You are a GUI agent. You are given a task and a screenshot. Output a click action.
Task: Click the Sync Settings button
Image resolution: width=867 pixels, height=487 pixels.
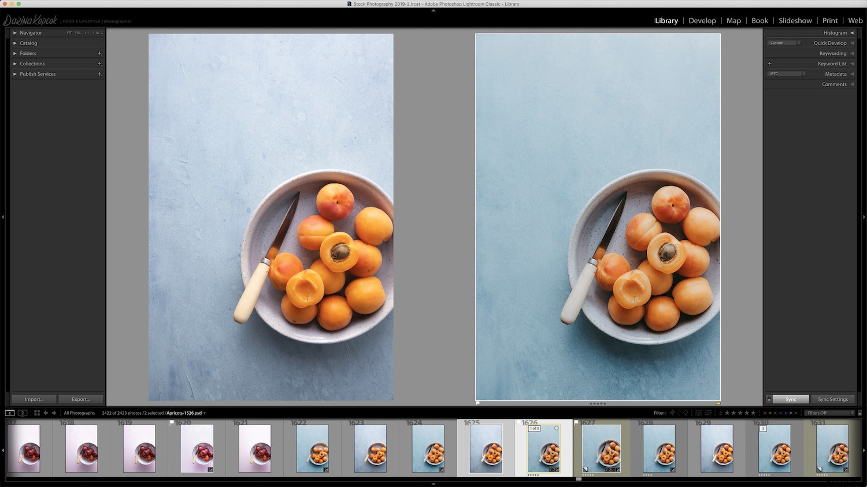832,399
